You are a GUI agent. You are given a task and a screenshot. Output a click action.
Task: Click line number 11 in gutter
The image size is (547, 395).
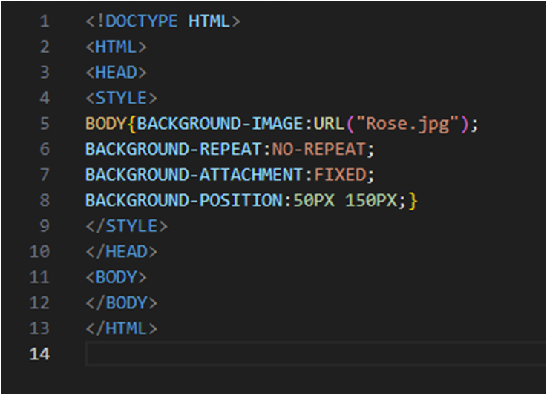(x=39, y=277)
